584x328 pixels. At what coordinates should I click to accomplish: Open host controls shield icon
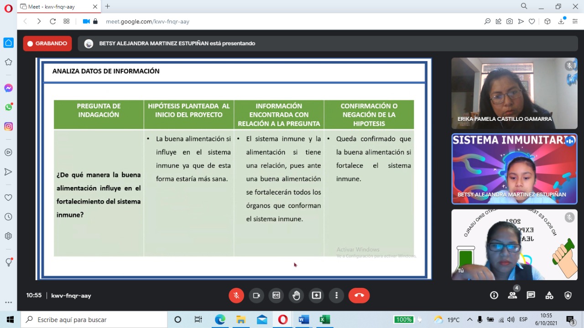[568, 296]
